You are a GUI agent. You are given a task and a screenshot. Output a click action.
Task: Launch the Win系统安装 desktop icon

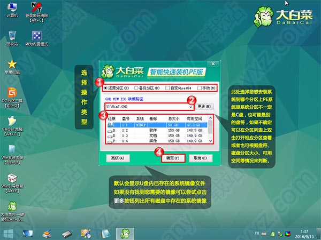point(12,155)
